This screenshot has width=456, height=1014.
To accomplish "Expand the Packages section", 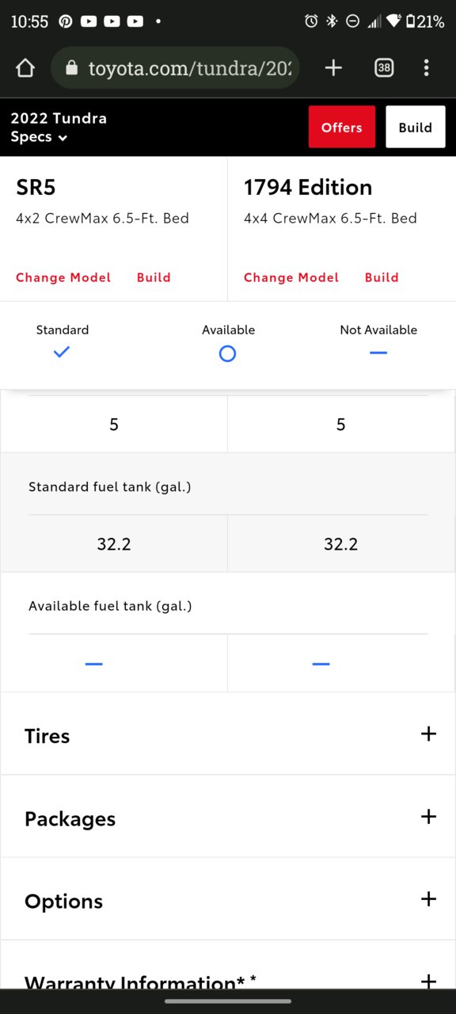I will coord(228,817).
